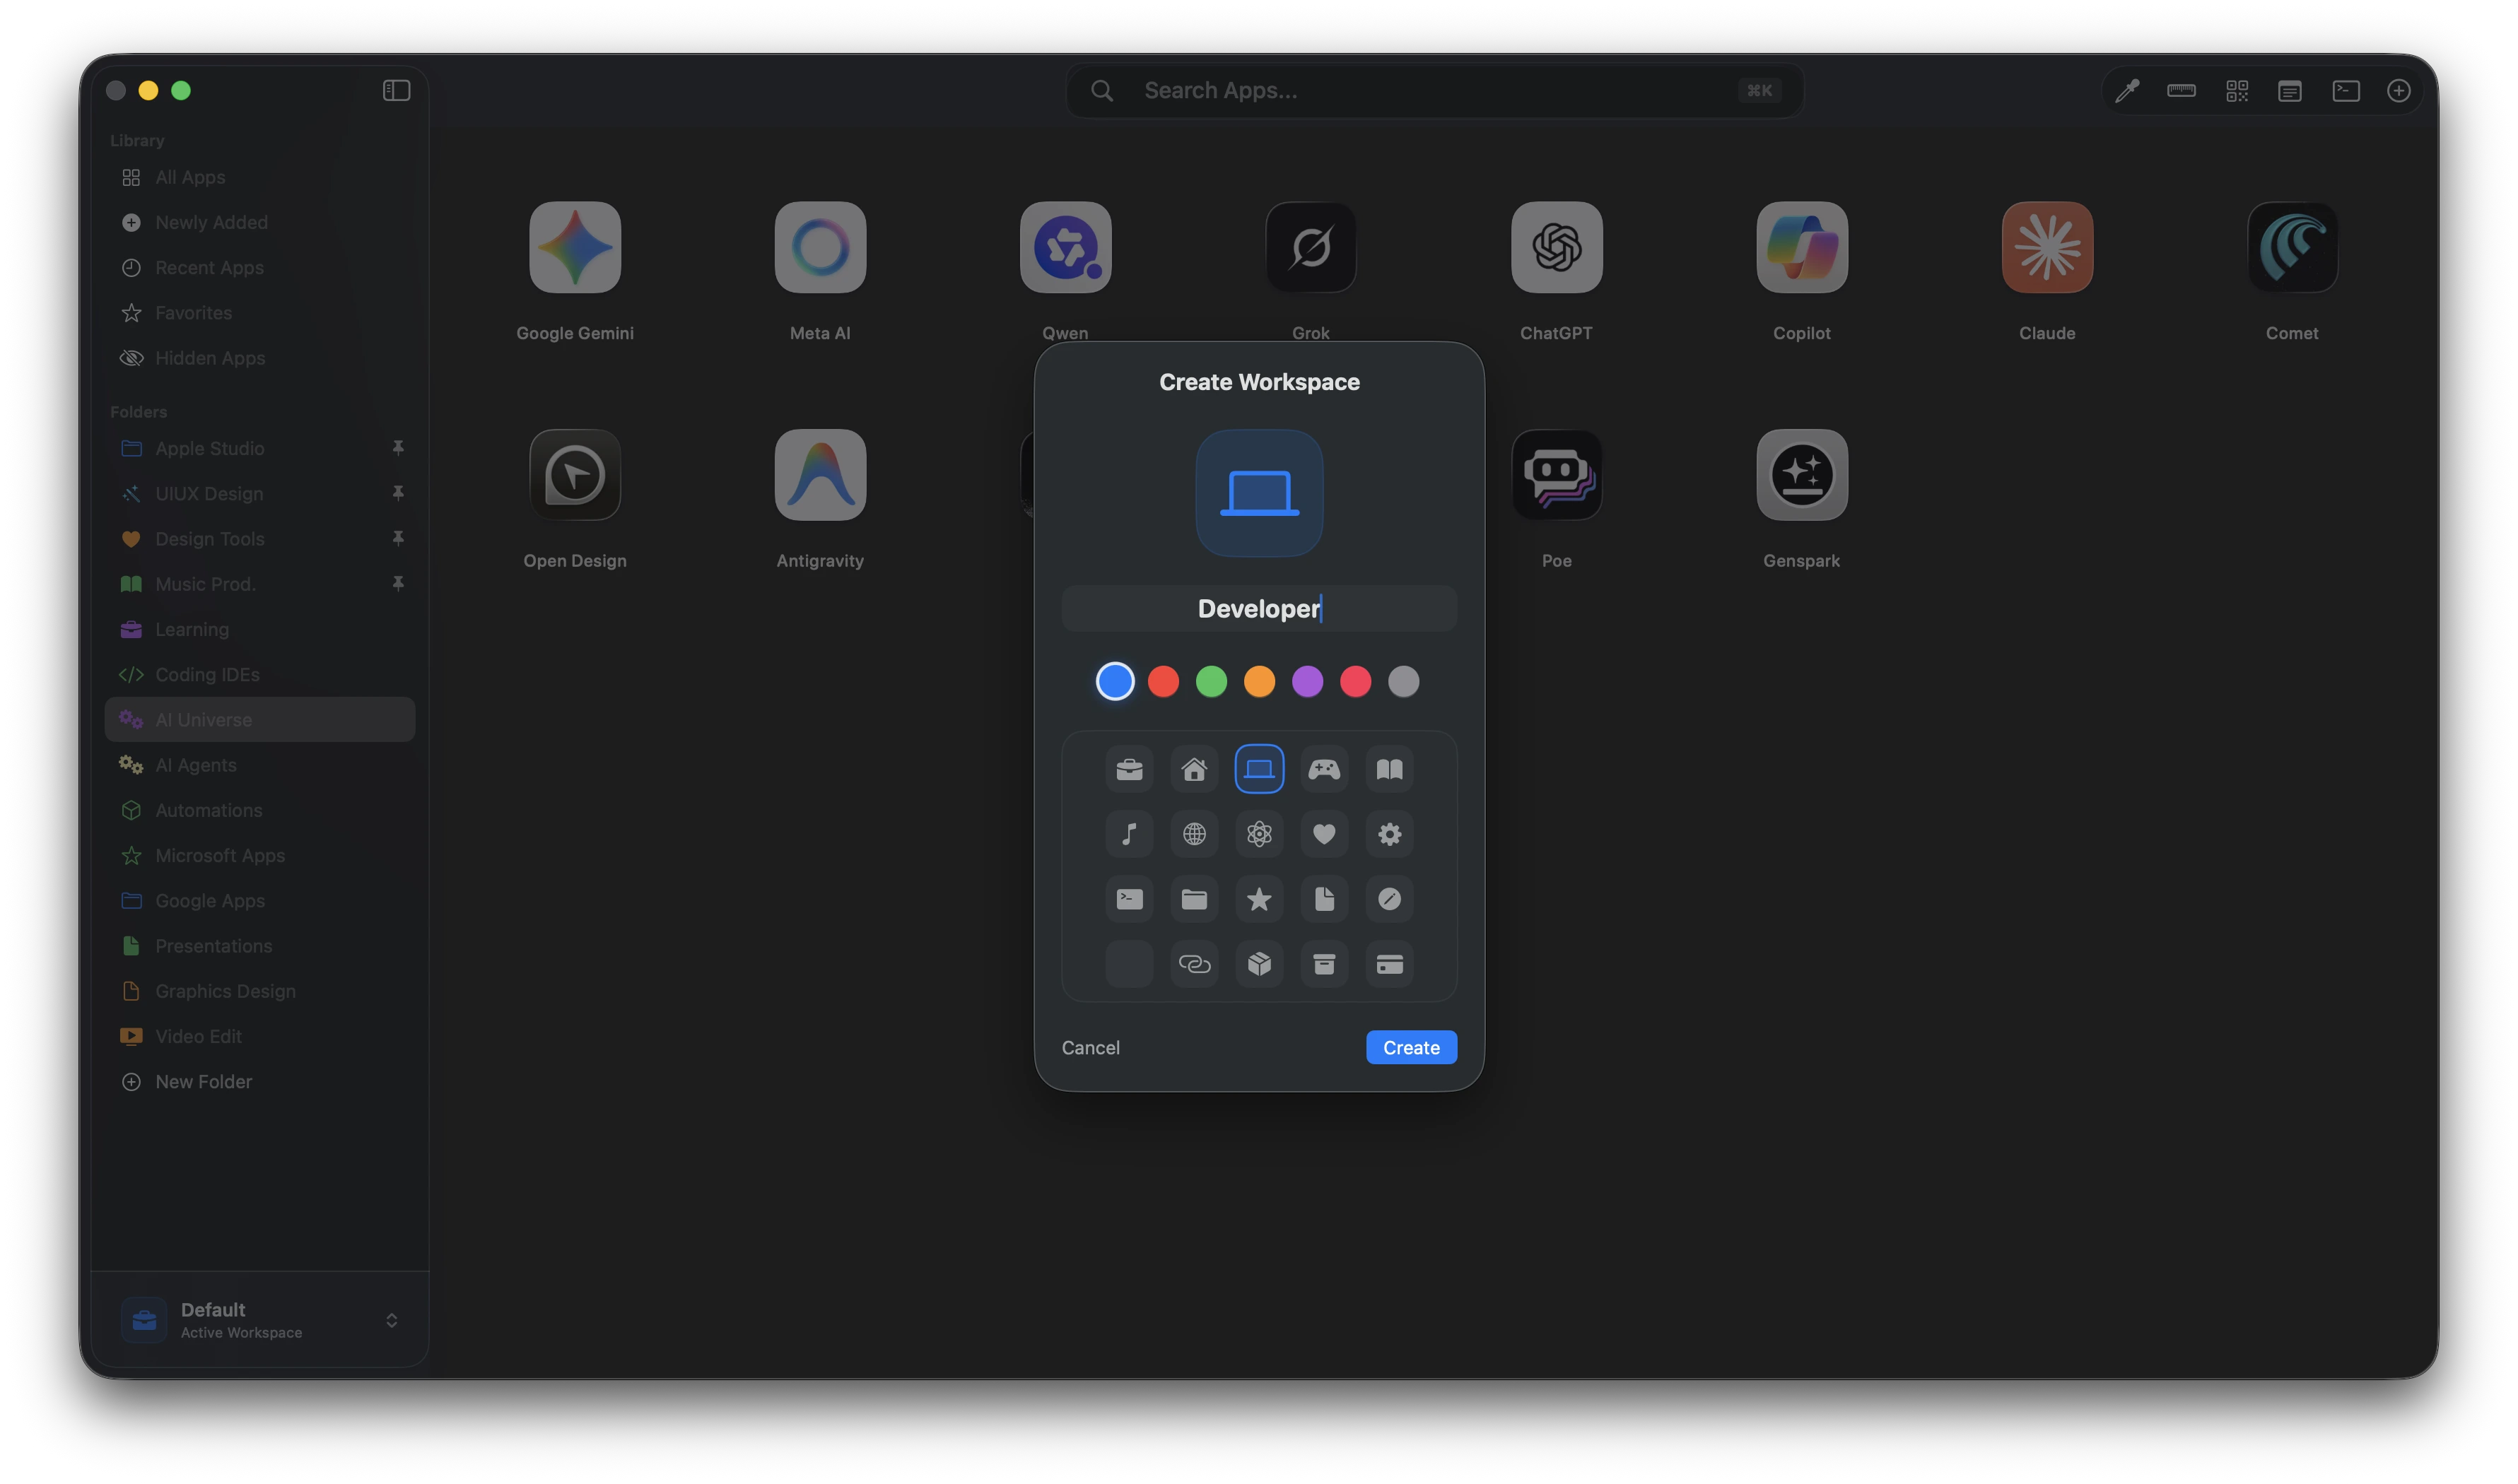Toggle the pin on Music Prod. folder
2518x1484 pixels.
click(x=398, y=583)
